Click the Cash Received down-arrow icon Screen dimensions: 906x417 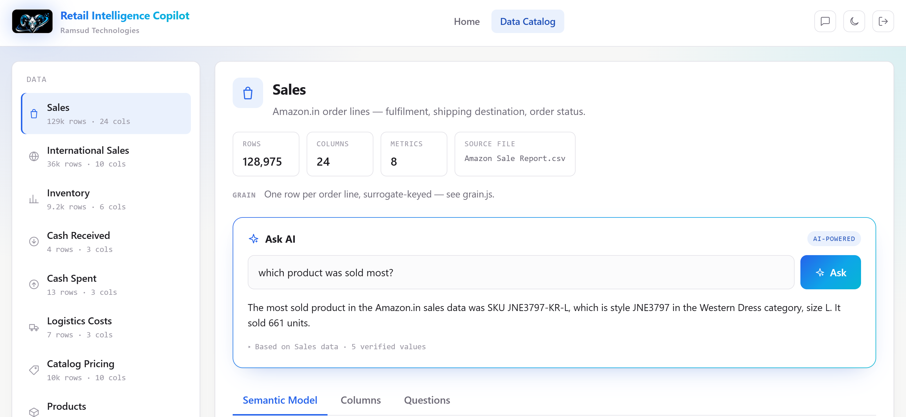tap(34, 242)
